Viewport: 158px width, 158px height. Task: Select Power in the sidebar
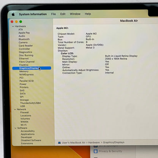point(23,84)
